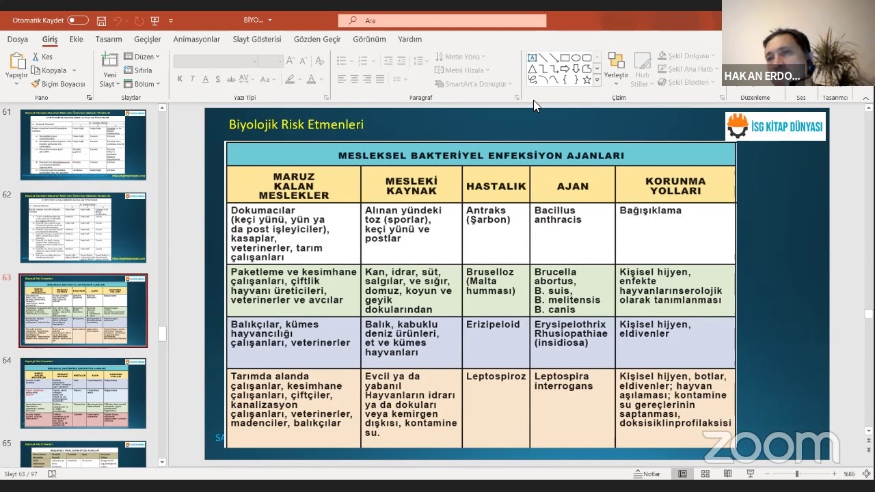875x492 pixels.
Task: Open the Gözden Geçir tab
Action: click(x=317, y=40)
